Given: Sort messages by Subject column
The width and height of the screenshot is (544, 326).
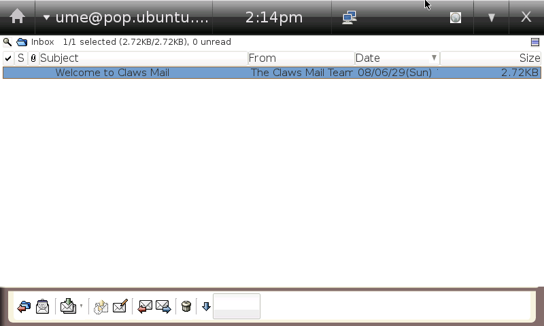Looking at the screenshot, I should click(143, 58).
